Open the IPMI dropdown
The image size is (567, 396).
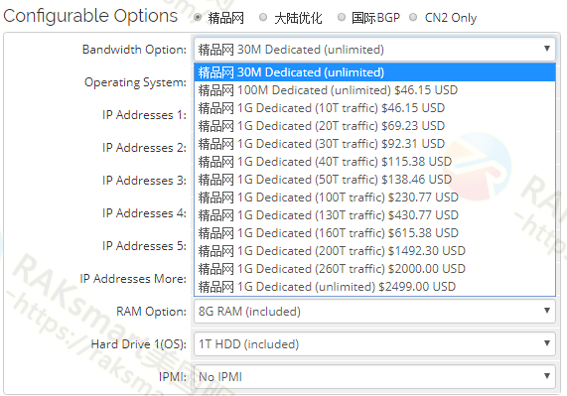coord(374,377)
